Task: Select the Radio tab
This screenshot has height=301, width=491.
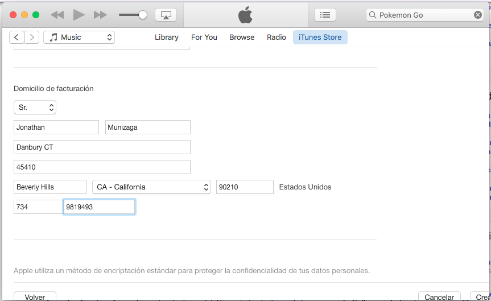Action: 277,38
